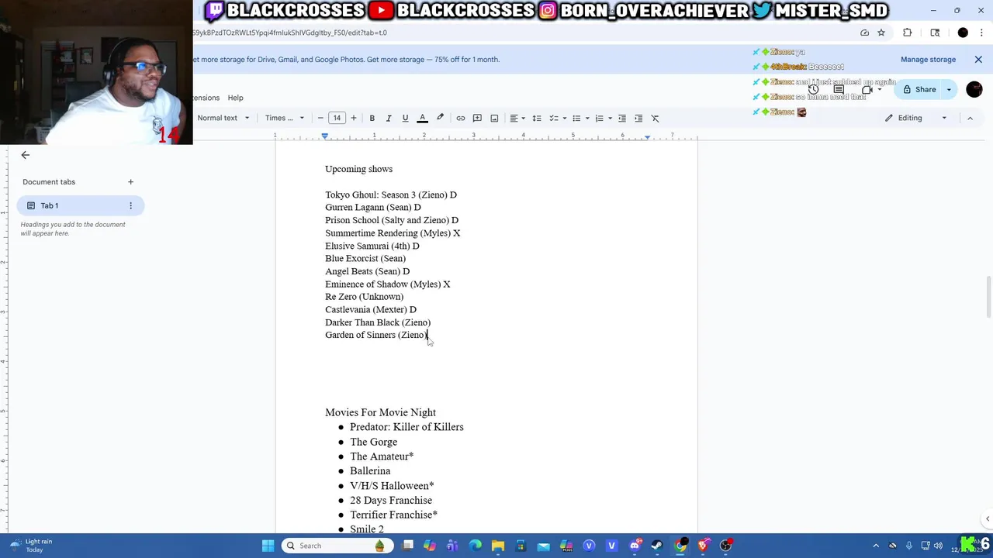
Task: Open the Chrome extensions puzzle icon
Action: click(x=907, y=33)
